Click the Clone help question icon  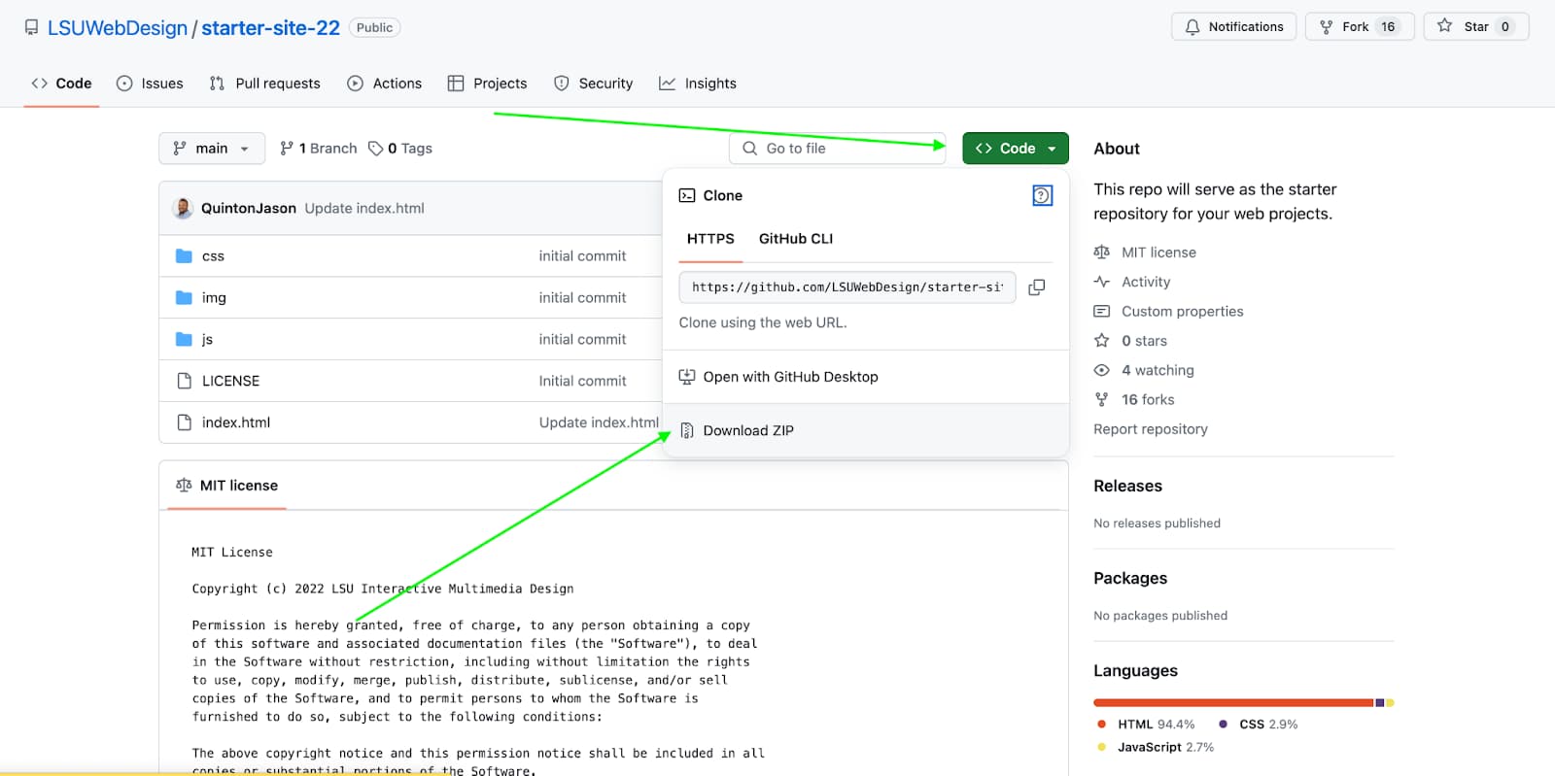click(x=1042, y=196)
